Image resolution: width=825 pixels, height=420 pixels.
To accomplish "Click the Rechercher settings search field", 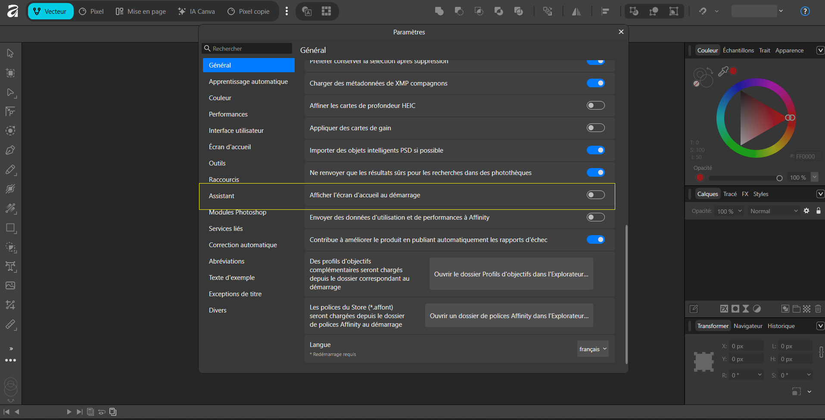I will click(x=247, y=48).
